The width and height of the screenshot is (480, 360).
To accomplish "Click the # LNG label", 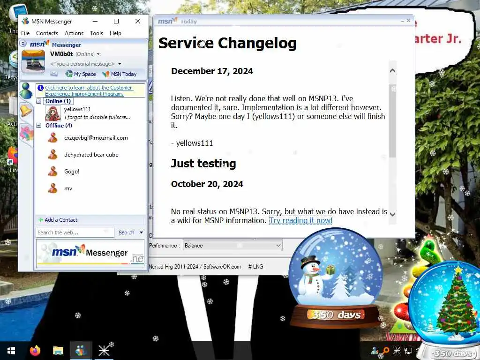I will pos(255,267).
